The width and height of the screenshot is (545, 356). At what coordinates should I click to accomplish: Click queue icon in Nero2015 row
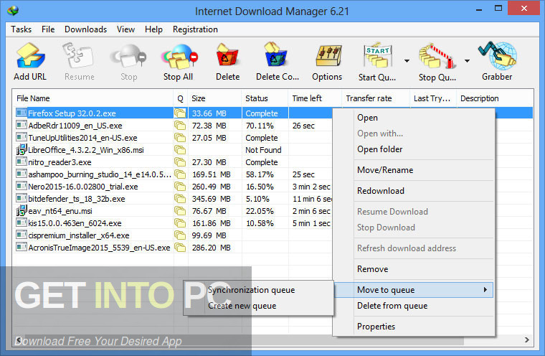coord(180,187)
